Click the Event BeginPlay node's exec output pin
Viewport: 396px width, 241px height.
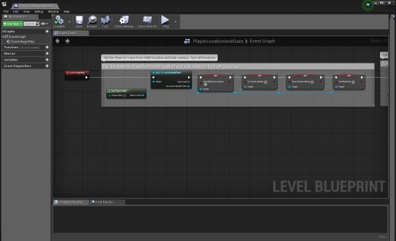click(86, 78)
